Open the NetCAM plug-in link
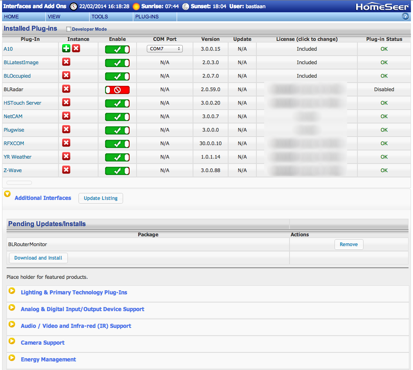 tap(13, 117)
